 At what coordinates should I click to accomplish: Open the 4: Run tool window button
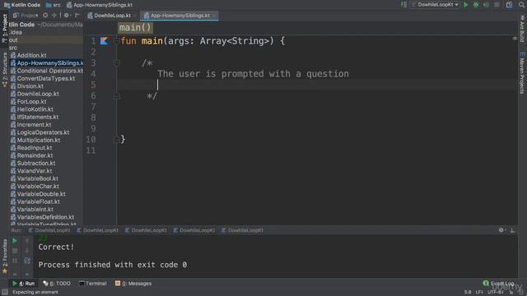coord(24,284)
